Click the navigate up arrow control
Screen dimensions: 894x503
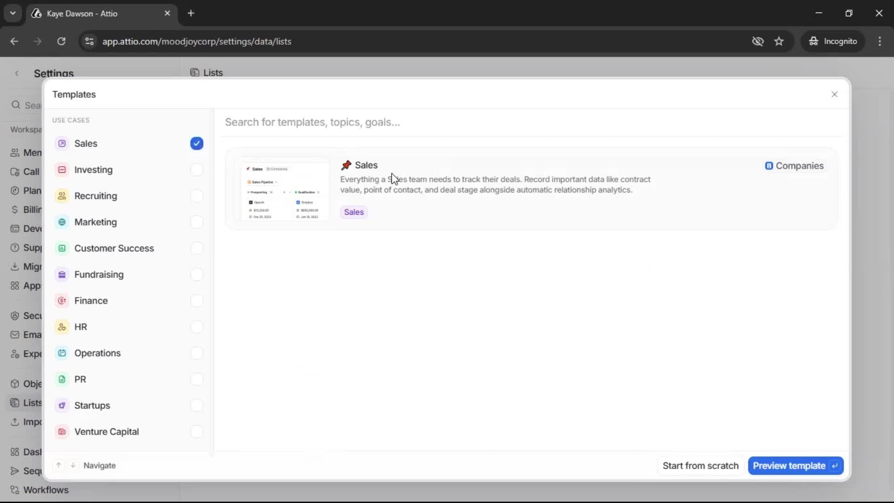click(x=58, y=465)
